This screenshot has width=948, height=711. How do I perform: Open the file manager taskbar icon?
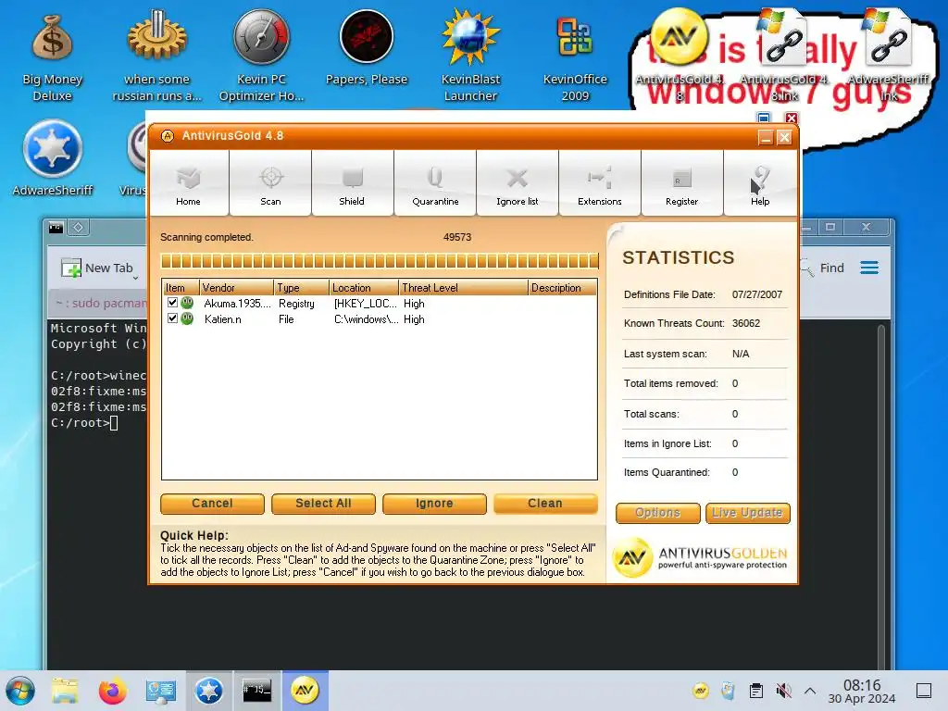[64, 691]
